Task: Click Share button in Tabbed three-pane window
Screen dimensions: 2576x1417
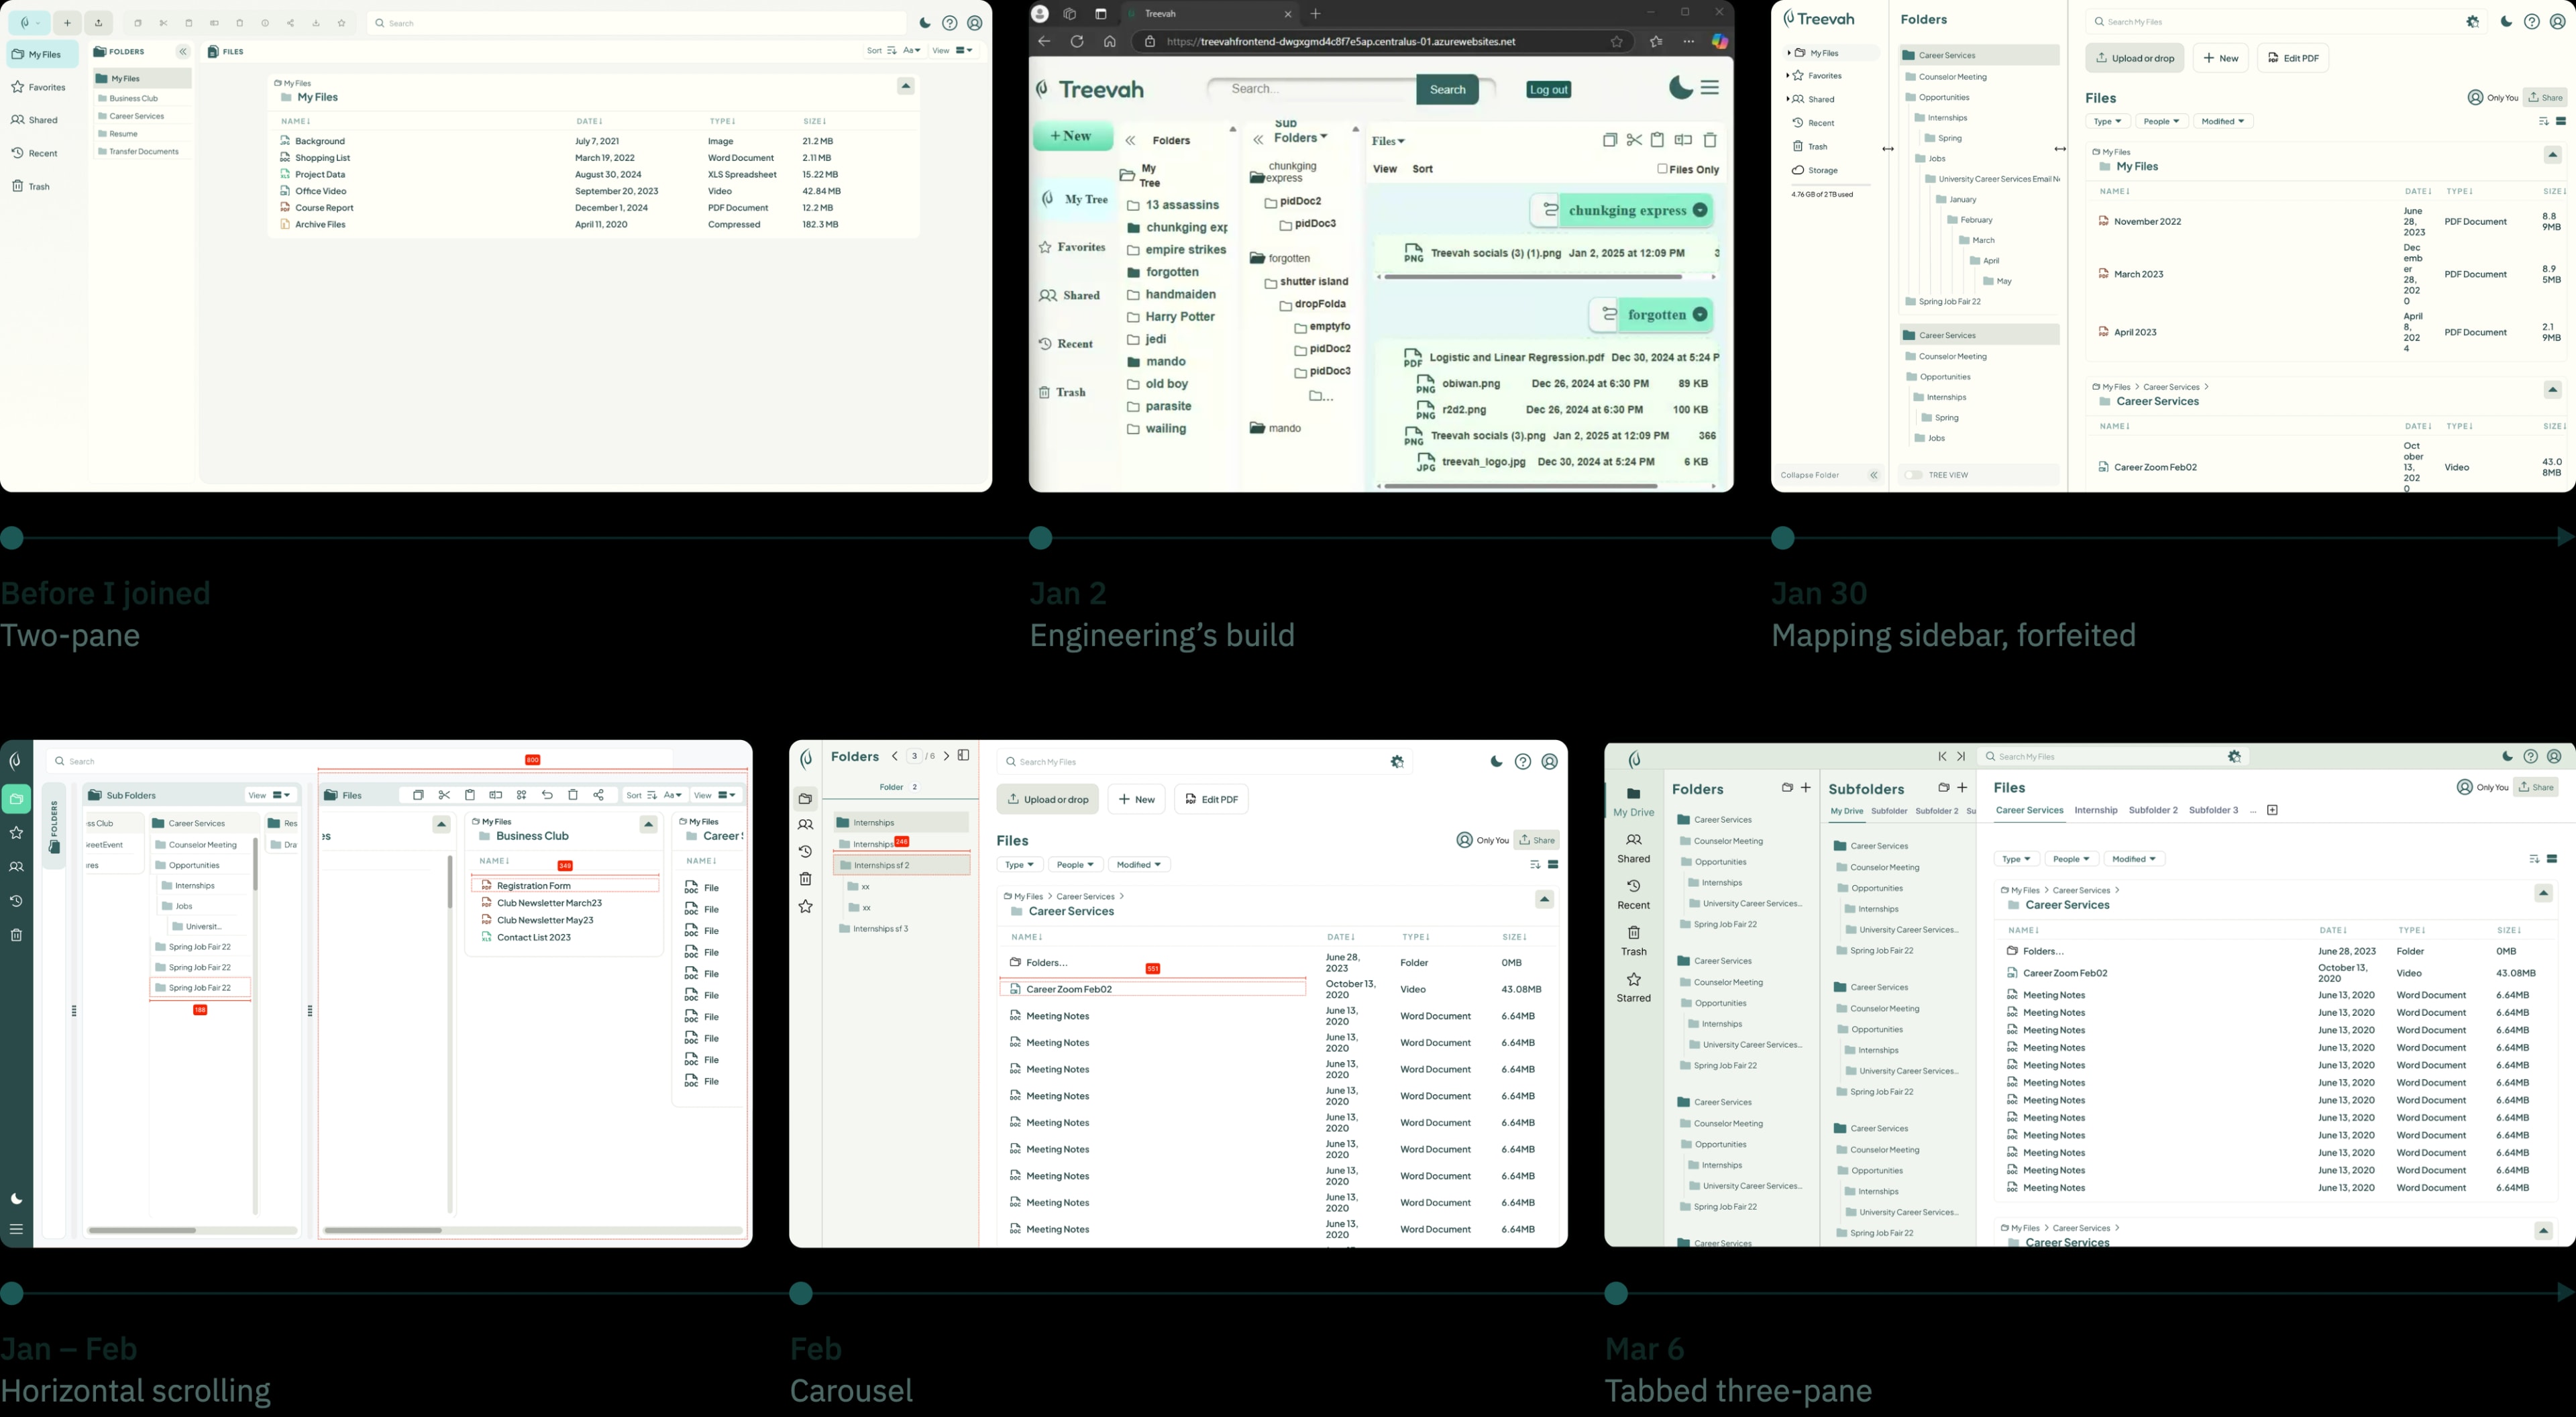Action: pyautogui.click(x=2537, y=787)
